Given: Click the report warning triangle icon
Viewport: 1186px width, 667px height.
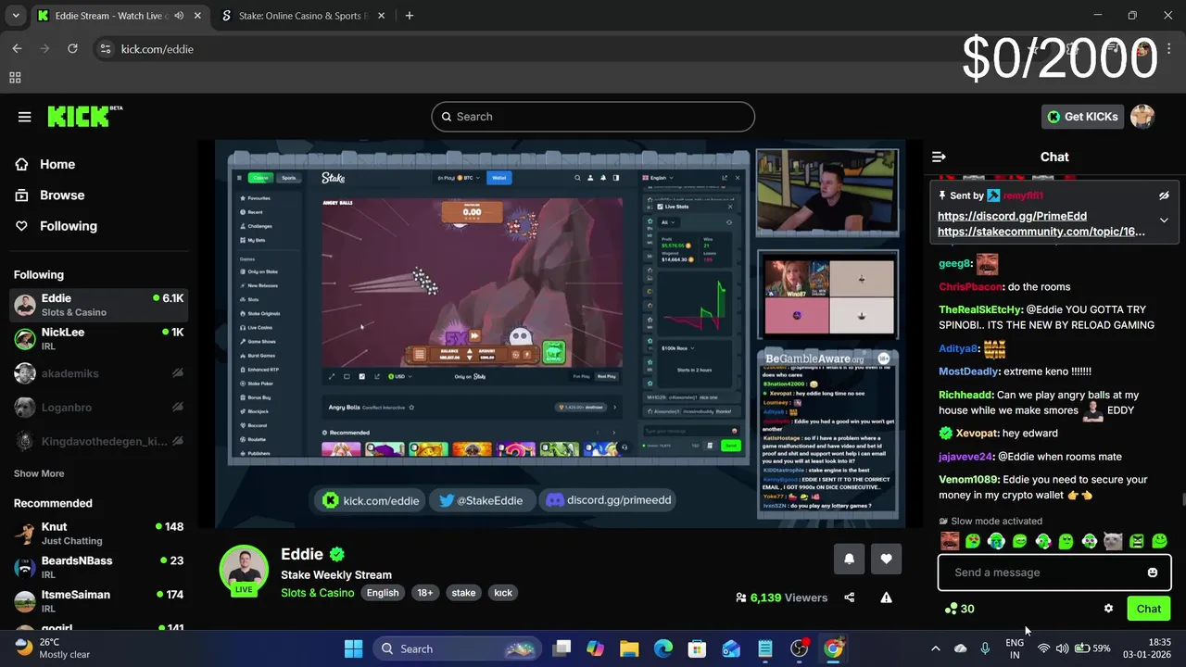Looking at the screenshot, I should pos(886,598).
